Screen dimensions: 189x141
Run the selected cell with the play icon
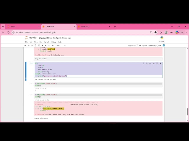43,46
